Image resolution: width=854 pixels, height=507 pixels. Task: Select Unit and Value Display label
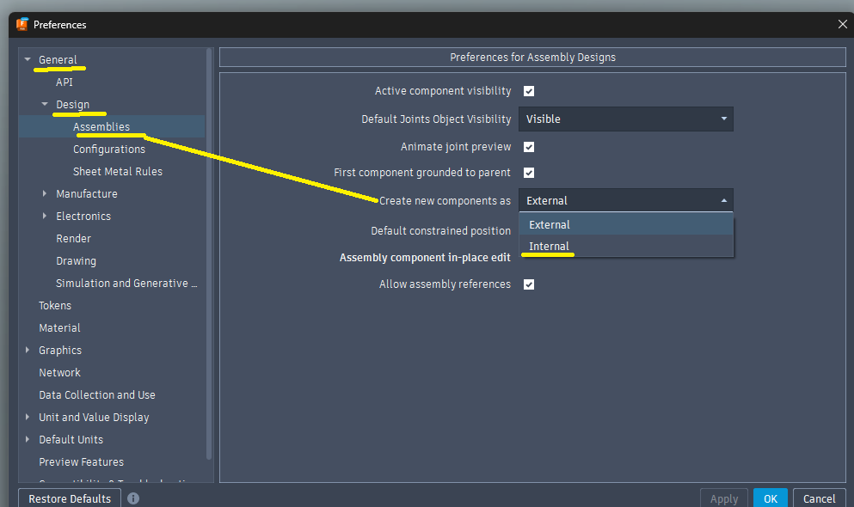pos(94,418)
